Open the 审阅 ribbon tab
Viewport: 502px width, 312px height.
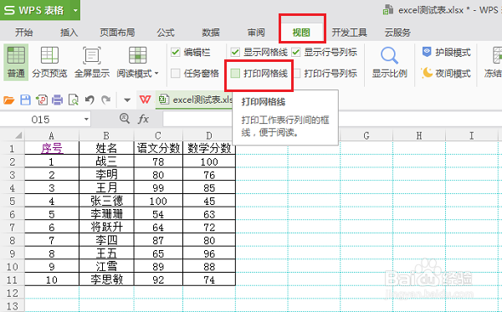(256, 33)
